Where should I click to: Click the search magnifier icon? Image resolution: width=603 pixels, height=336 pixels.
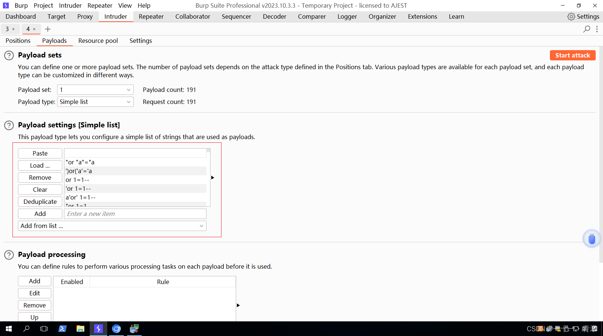(x=587, y=29)
